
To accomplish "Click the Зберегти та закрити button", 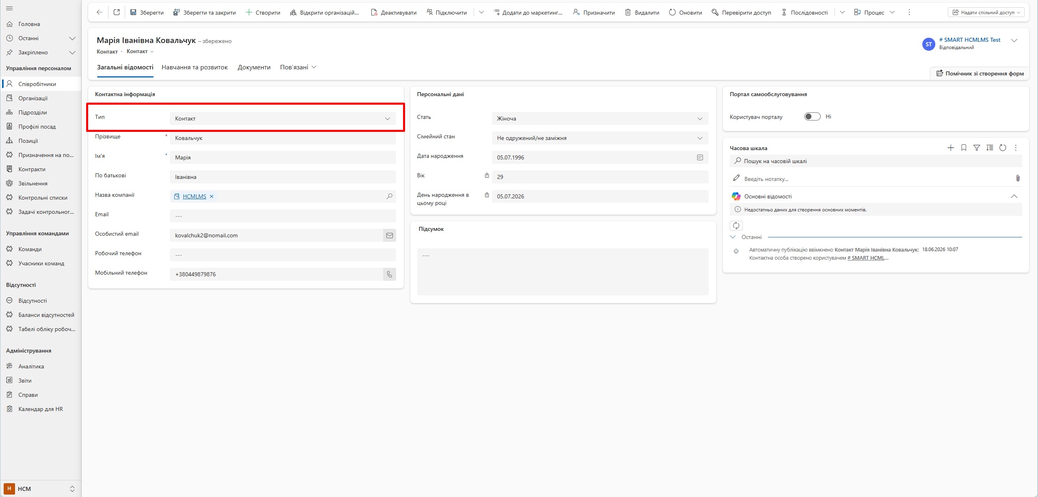I will point(204,13).
